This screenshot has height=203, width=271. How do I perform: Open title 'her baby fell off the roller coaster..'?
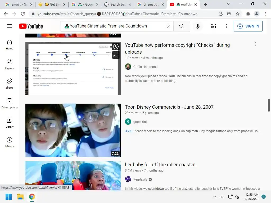click(x=161, y=165)
